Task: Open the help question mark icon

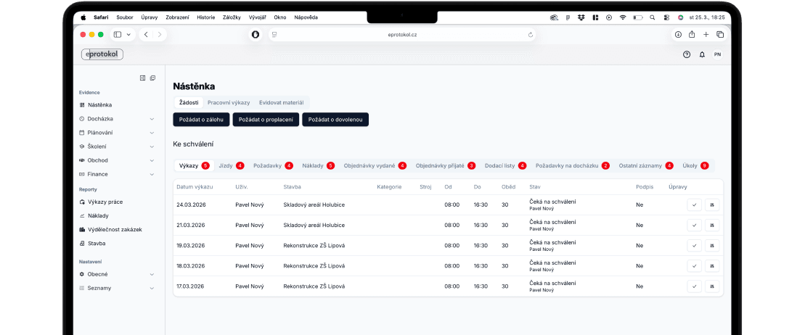Action: pos(687,54)
